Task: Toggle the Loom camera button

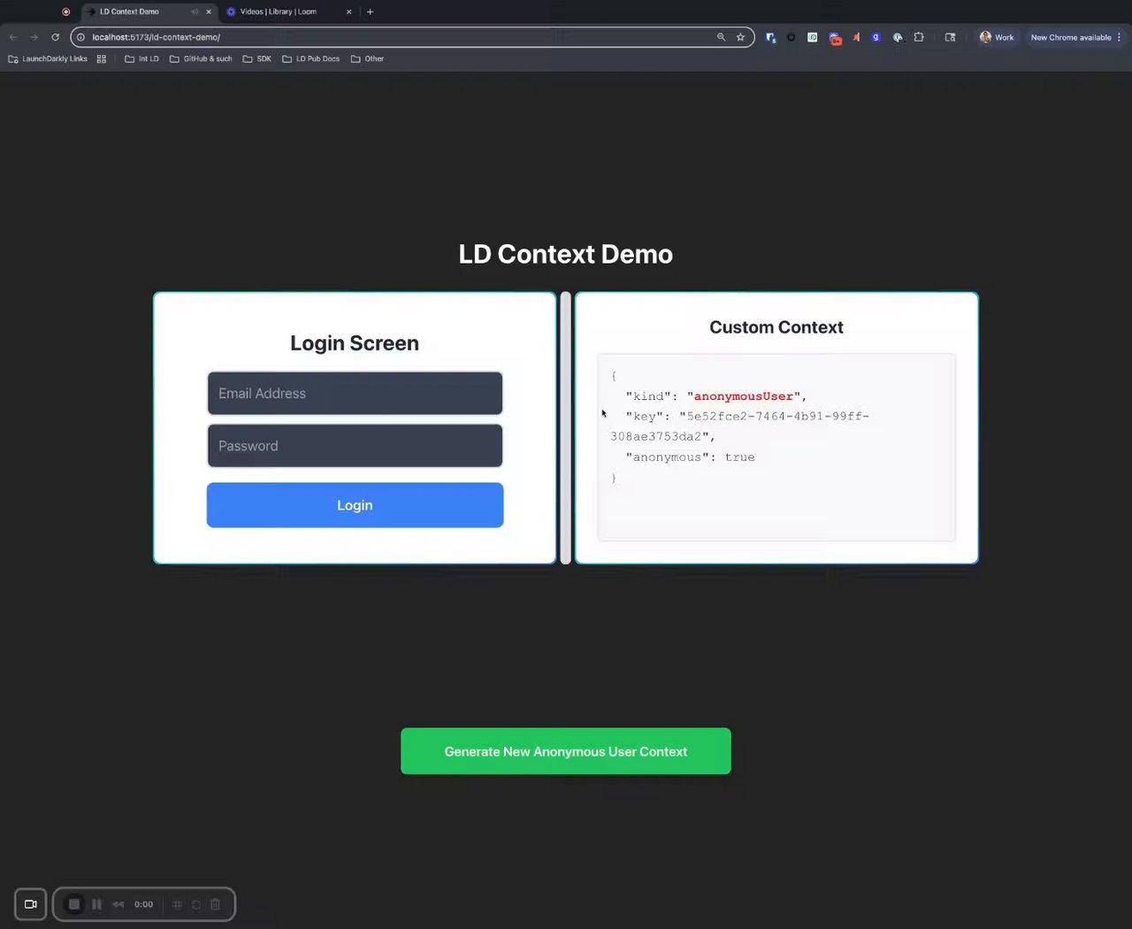Action: [x=31, y=904]
